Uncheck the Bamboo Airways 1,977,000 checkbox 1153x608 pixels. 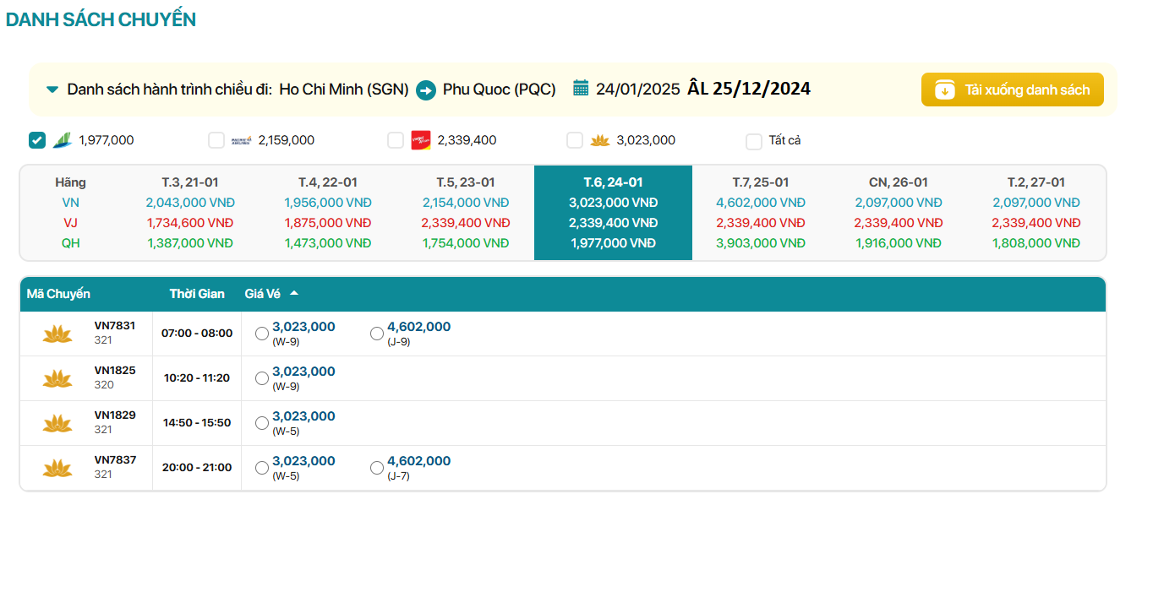pos(37,140)
